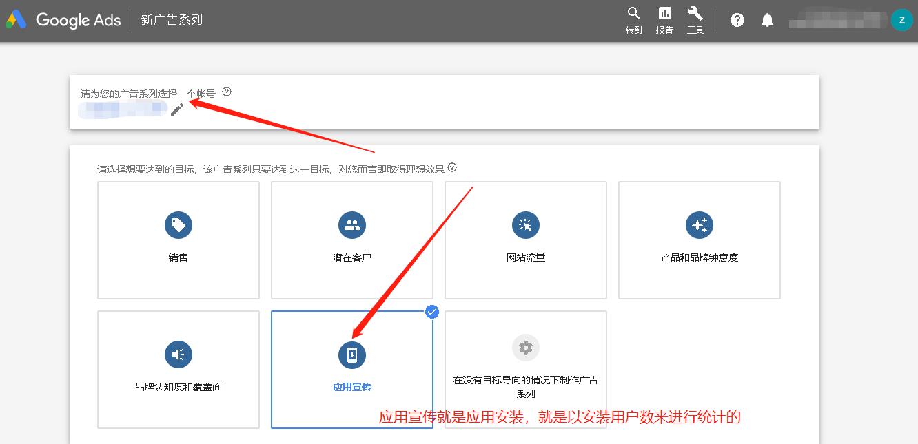The height and width of the screenshot is (444, 918).
Task: Open the help question mark icon
Action: [737, 20]
